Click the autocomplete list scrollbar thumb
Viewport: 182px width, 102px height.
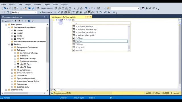pos(129,47)
